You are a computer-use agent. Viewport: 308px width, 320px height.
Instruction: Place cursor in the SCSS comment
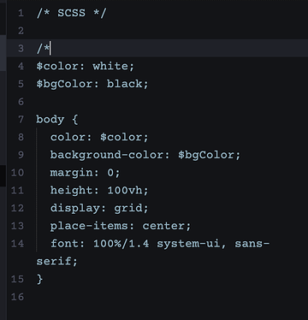coord(71,13)
